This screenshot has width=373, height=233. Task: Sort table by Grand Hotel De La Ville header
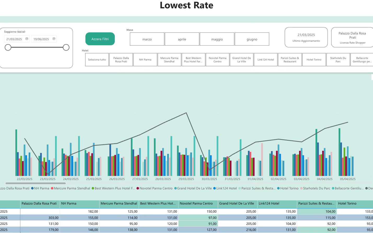(238, 204)
